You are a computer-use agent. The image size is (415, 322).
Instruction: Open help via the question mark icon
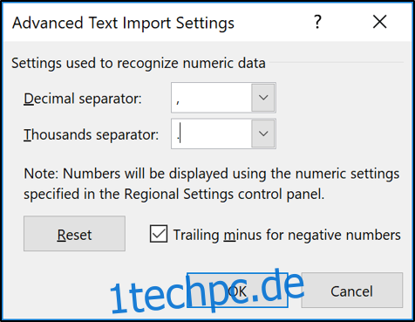(317, 22)
